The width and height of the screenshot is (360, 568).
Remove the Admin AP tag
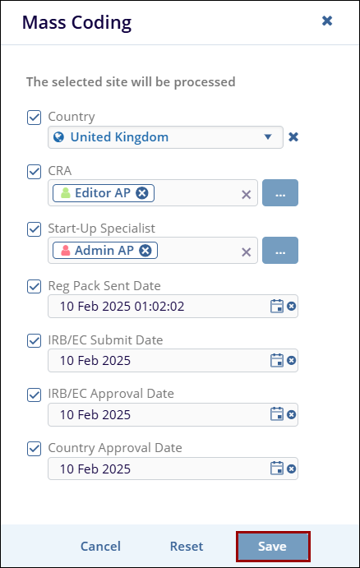145,251
